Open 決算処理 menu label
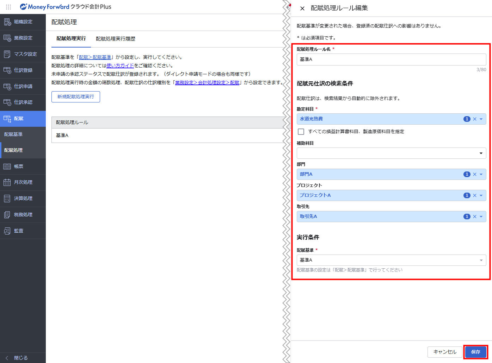This screenshot has height=363, width=492. (x=23, y=199)
